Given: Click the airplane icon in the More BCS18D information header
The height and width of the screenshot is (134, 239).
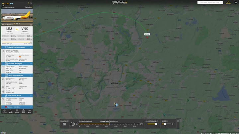Looking at the screenshot, I should click(6, 47).
